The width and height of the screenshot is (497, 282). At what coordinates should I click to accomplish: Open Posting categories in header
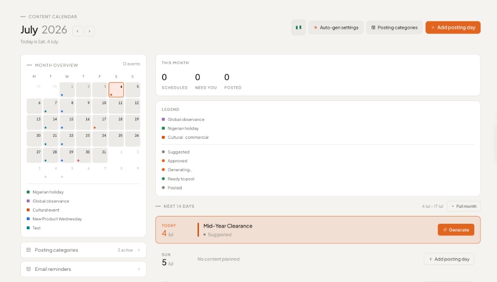coord(394,28)
